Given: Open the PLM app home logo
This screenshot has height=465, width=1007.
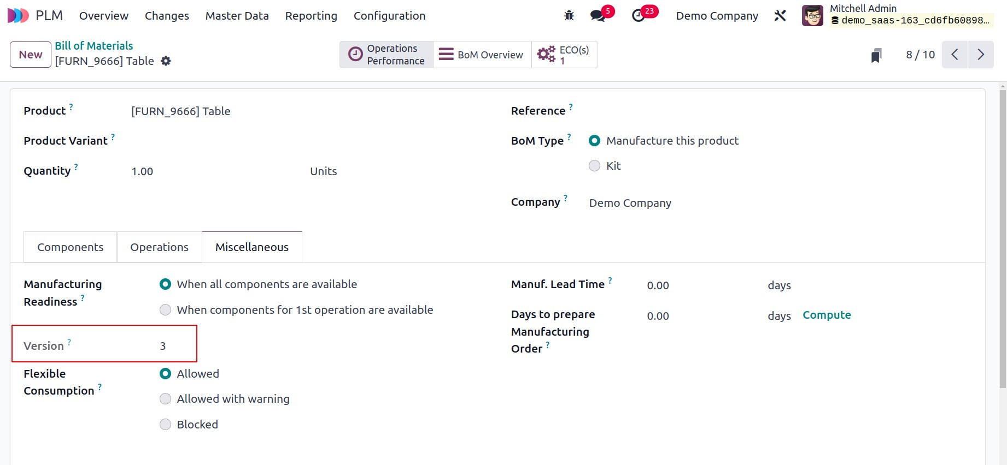Looking at the screenshot, I should click(x=18, y=16).
